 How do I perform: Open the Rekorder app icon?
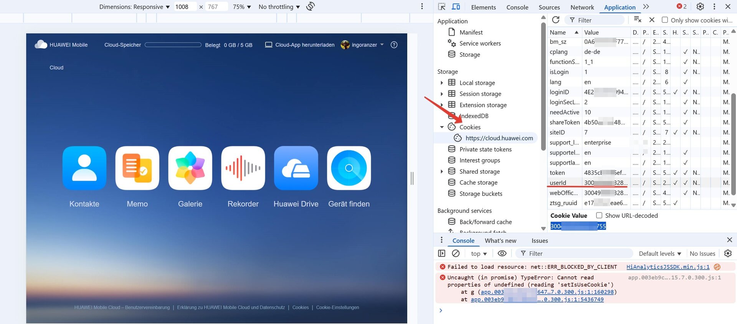pos(243,168)
